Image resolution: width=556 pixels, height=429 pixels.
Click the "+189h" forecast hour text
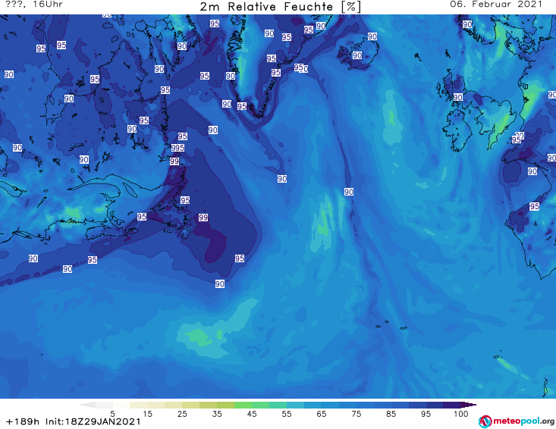pyautogui.click(x=23, y=421)
